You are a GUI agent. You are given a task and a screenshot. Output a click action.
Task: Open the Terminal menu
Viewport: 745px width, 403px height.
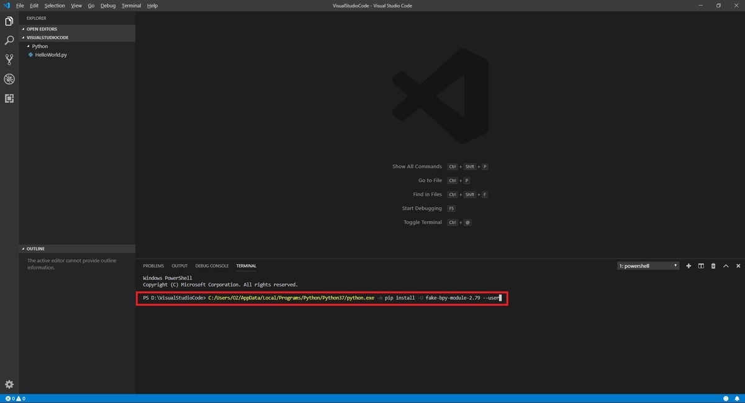132,6
